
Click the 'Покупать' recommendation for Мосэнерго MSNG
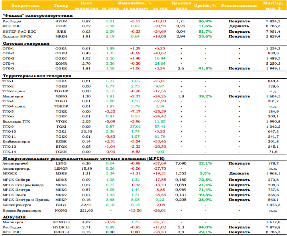(x=239, y=96)
